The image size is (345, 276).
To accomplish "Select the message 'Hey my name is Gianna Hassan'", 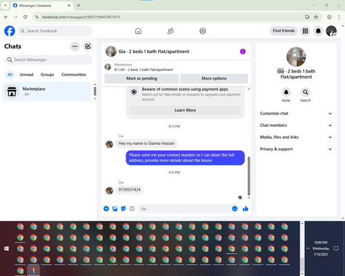I will 146,144.
